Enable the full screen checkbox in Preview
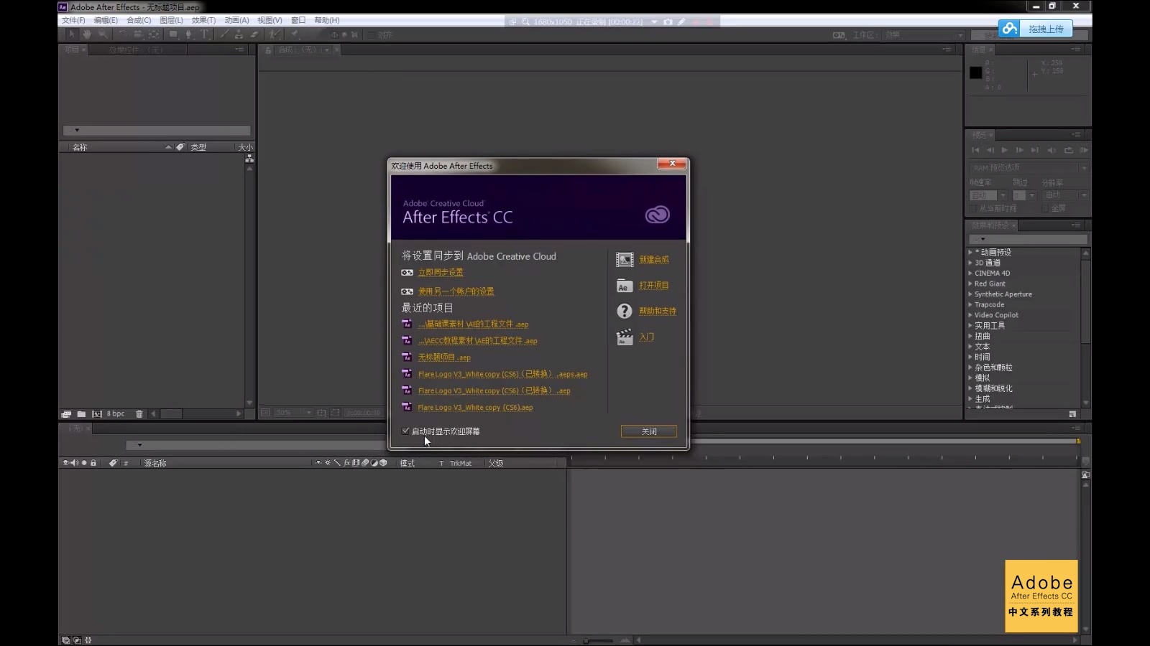 point(1044,208)
